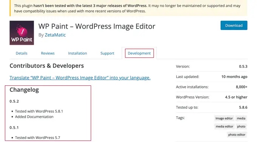Switch to the Details tab
This screenshot has height=142, width=257.
click(22, 53)
